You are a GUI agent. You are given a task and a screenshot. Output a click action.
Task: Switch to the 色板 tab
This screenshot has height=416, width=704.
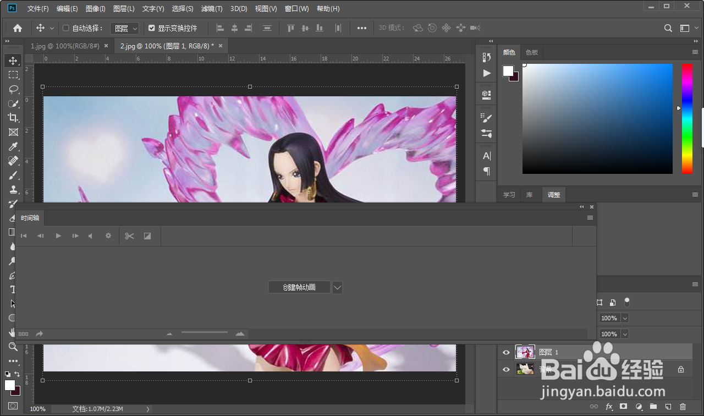tap(532, 52)
